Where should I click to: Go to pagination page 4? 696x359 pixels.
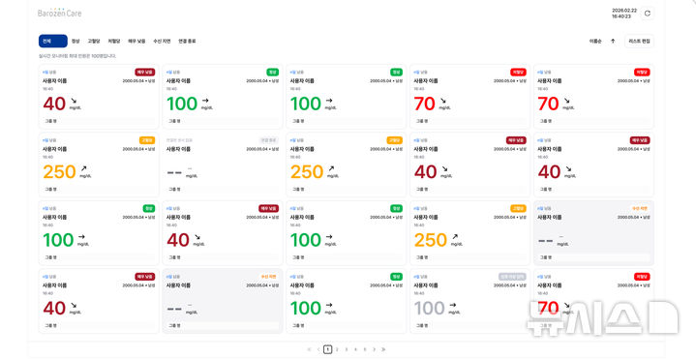355,349
